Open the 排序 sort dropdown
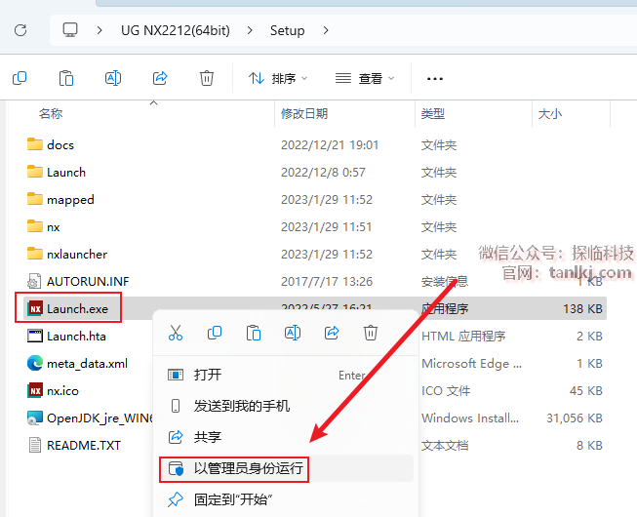 (x=278, y=78)
